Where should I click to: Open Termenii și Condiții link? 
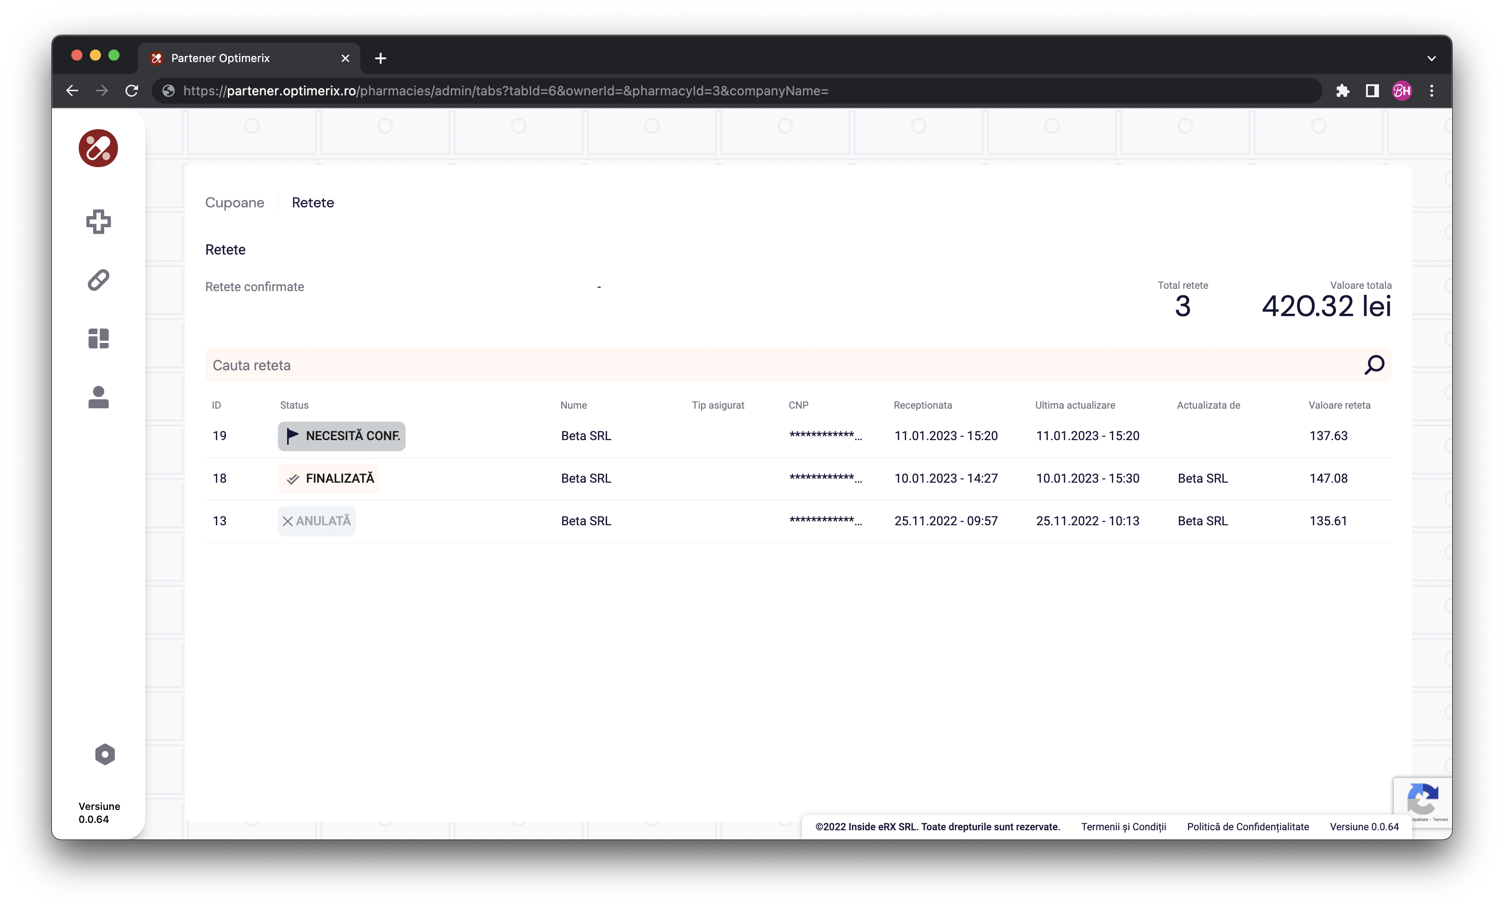click(x=1123, y=826)
